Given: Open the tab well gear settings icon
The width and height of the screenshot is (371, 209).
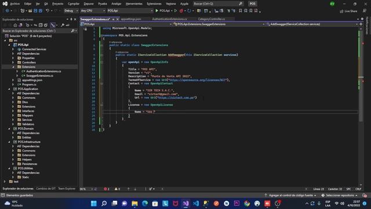Looking at the screenshot, I should 362,19.
